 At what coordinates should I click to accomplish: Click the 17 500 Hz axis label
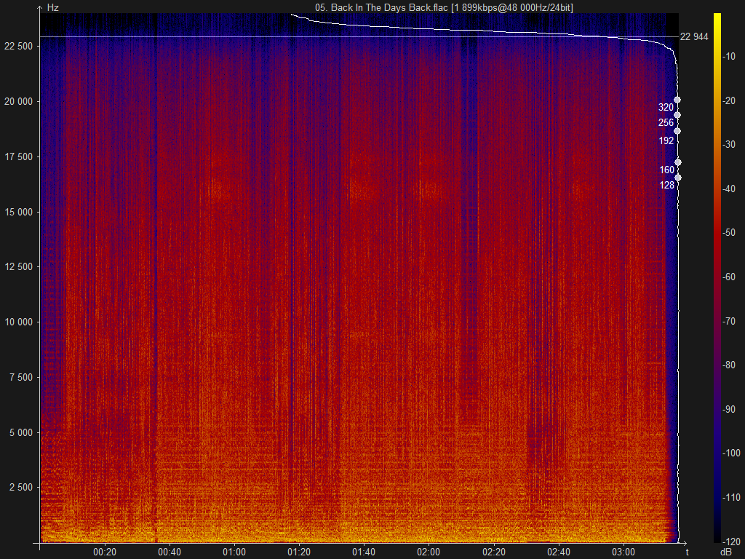(x=18, y=157)
